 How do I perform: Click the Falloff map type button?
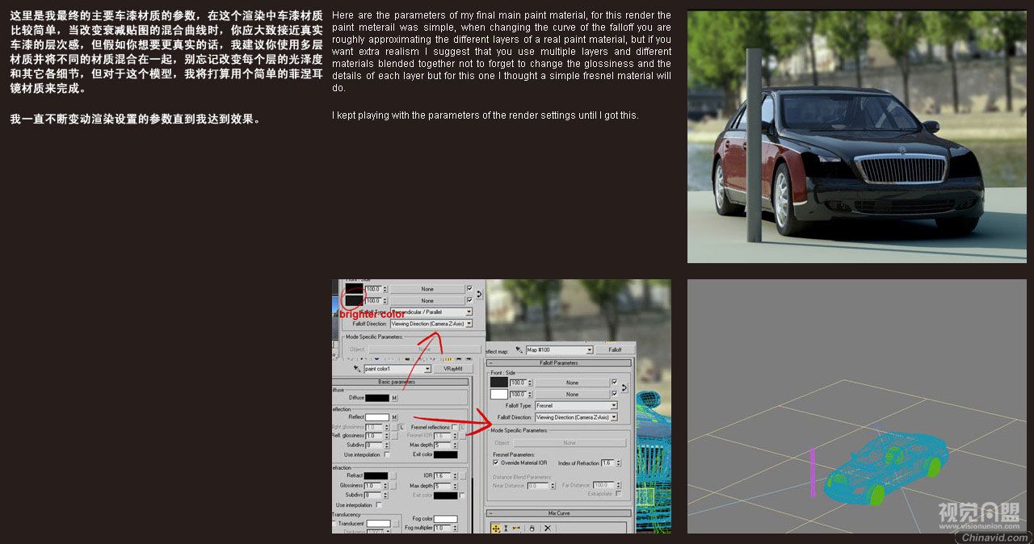click(x=614, y=349)
